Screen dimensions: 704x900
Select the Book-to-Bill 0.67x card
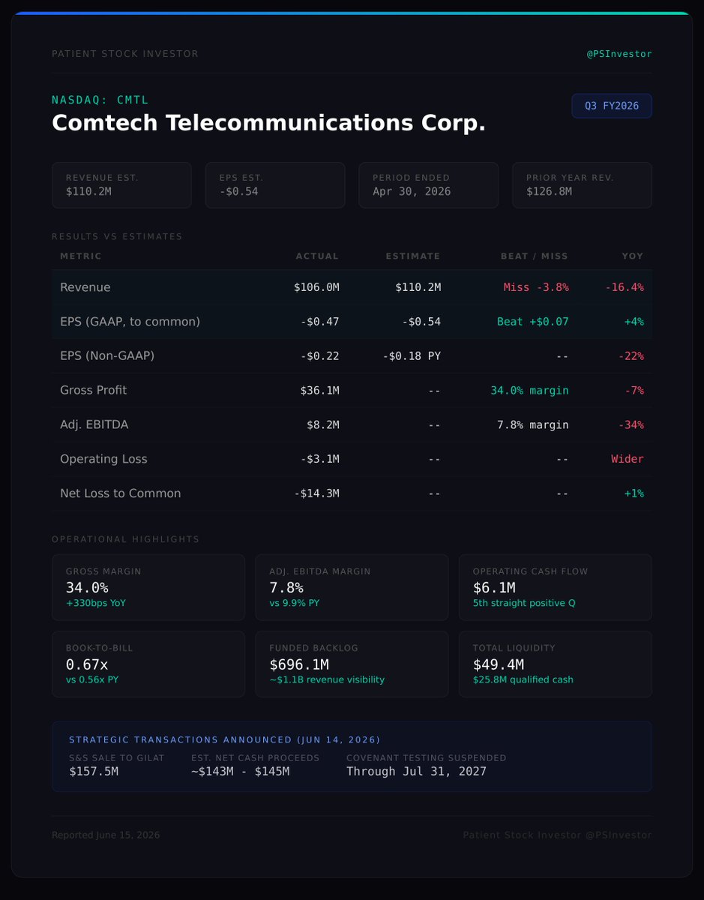point(148,664)
